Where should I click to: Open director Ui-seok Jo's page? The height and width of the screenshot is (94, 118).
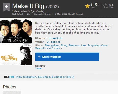point(55,38)
